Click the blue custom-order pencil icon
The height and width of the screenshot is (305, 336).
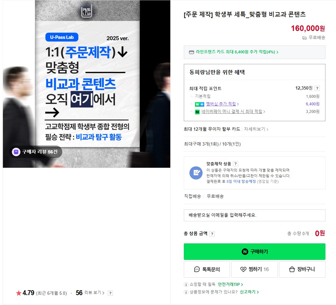tap(196, 173)
